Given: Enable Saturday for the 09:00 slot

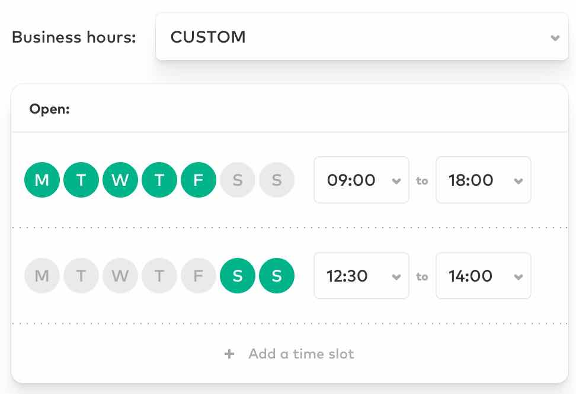Looking at the screenshot, I should coord(238,180).
